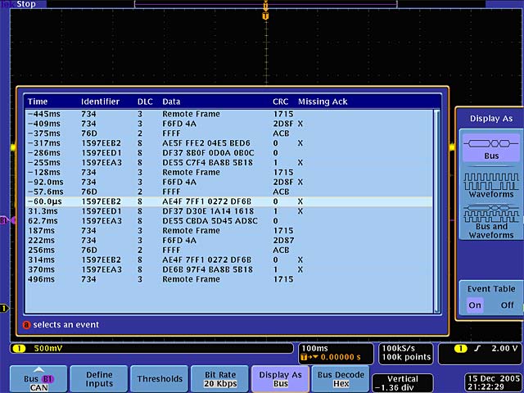Select the Waveforms display icon
Screen dimensions: 524x393
(491, 185)
